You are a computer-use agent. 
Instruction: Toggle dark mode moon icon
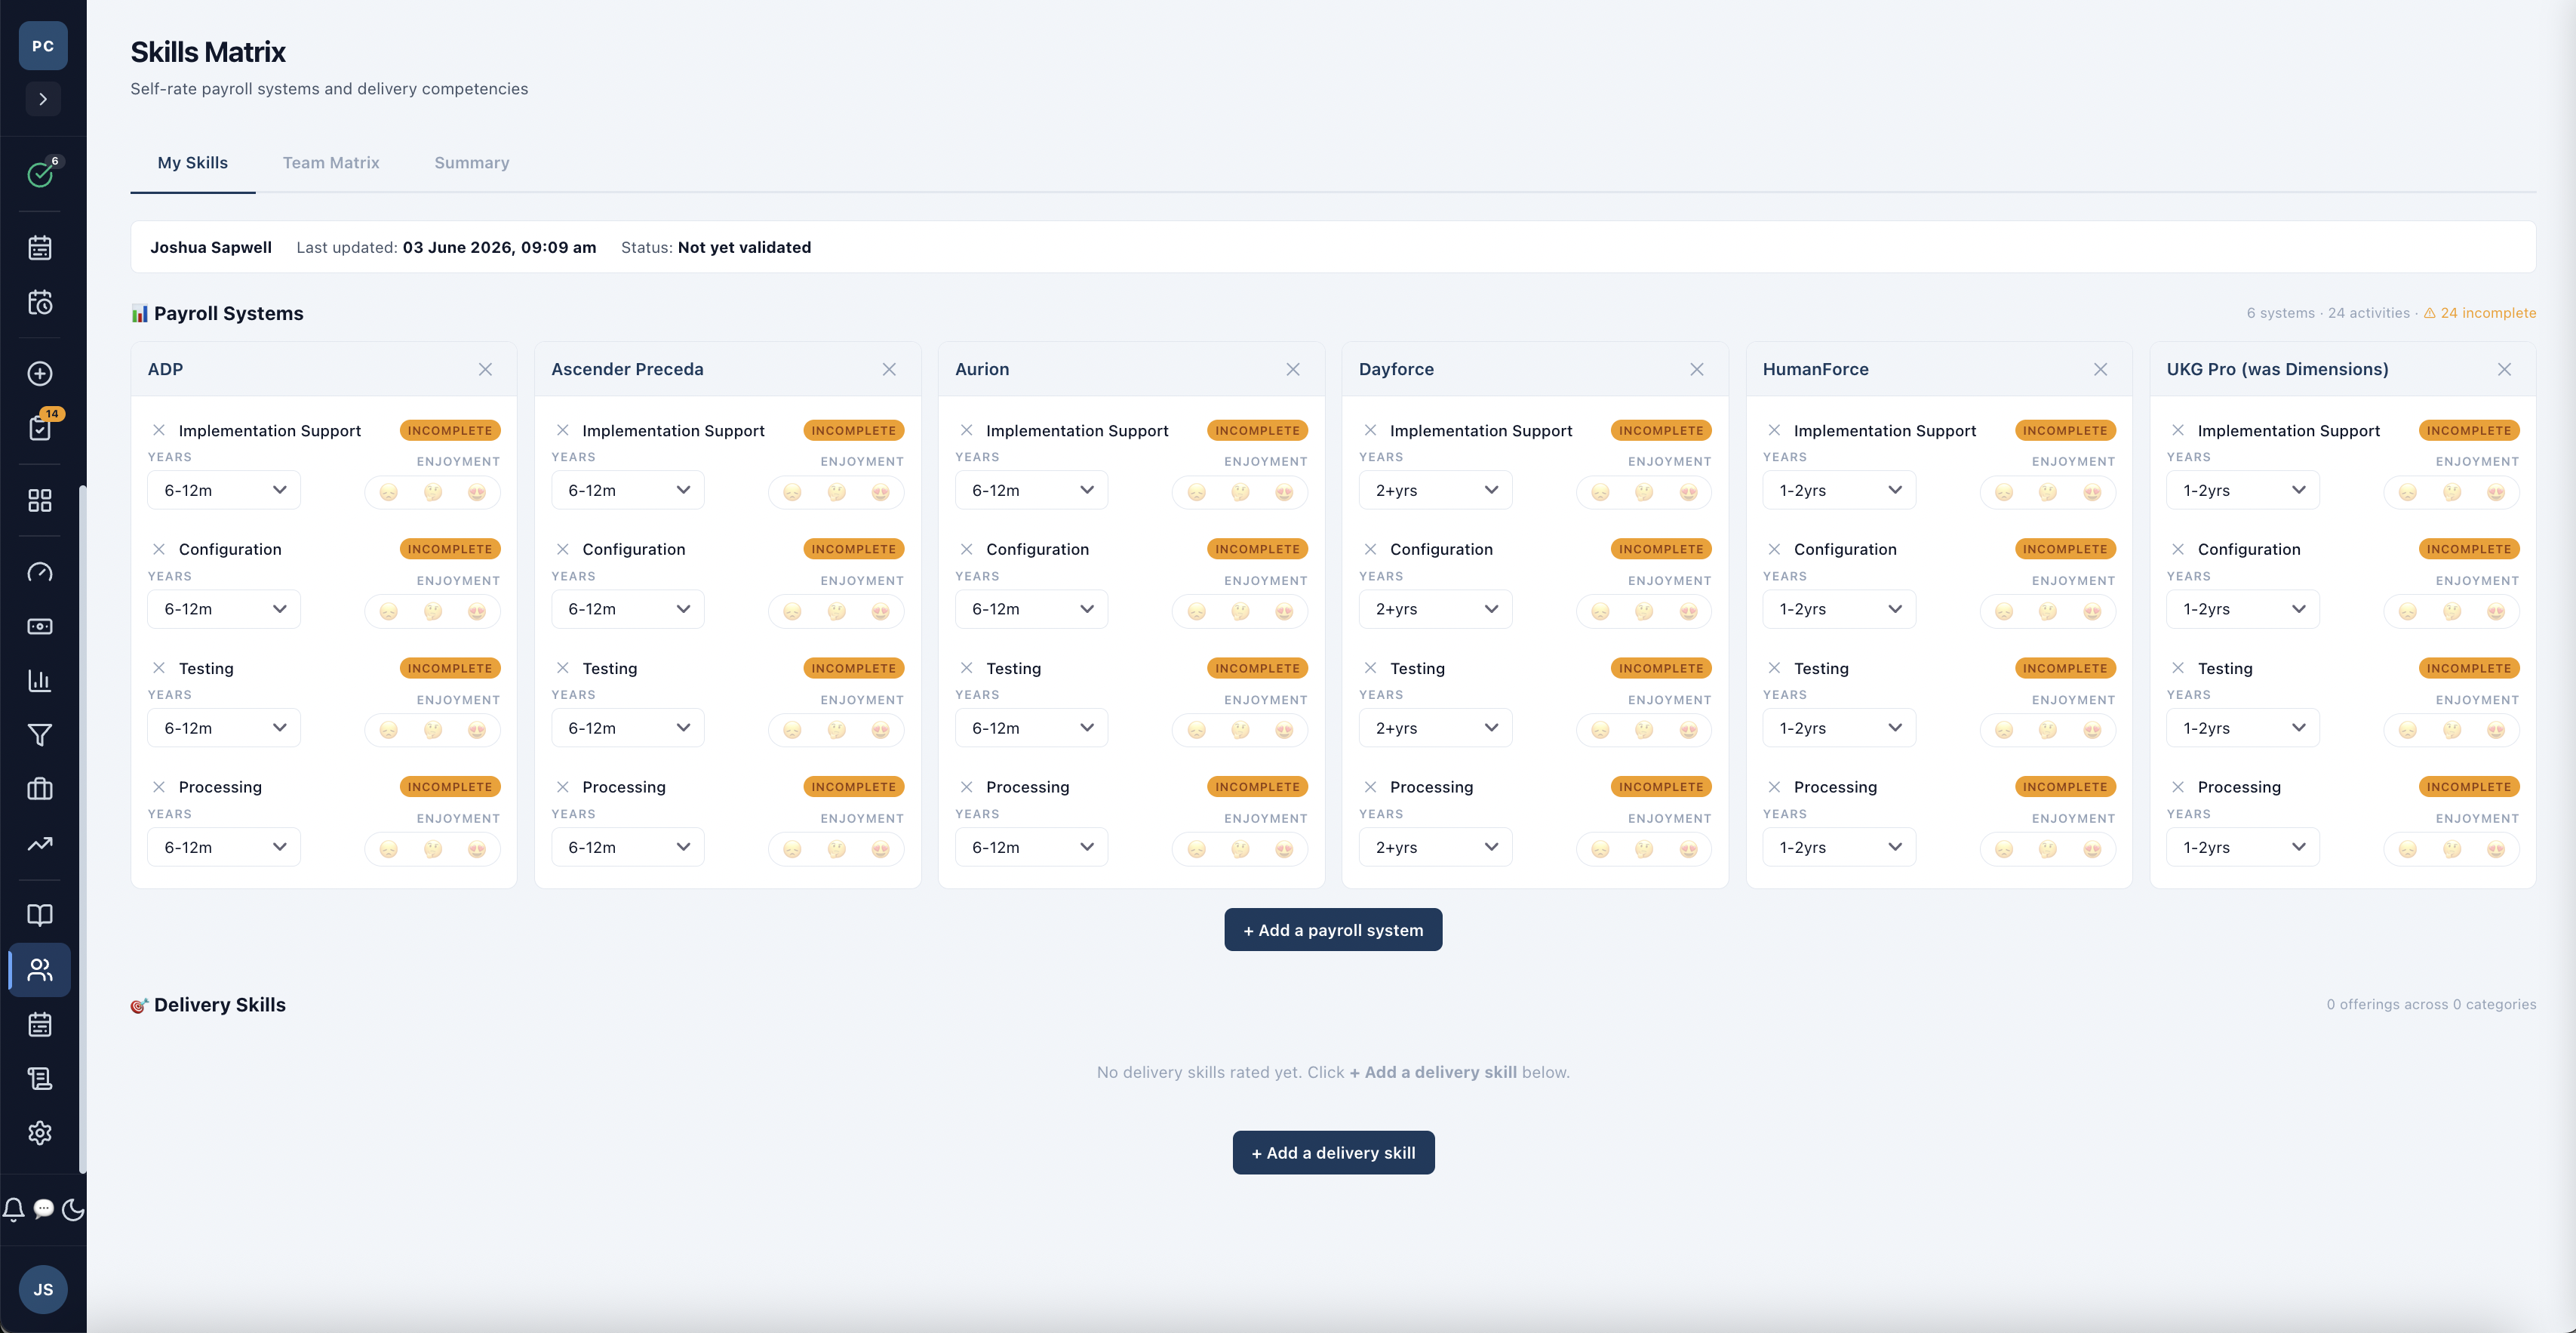tap(73, 1209)
